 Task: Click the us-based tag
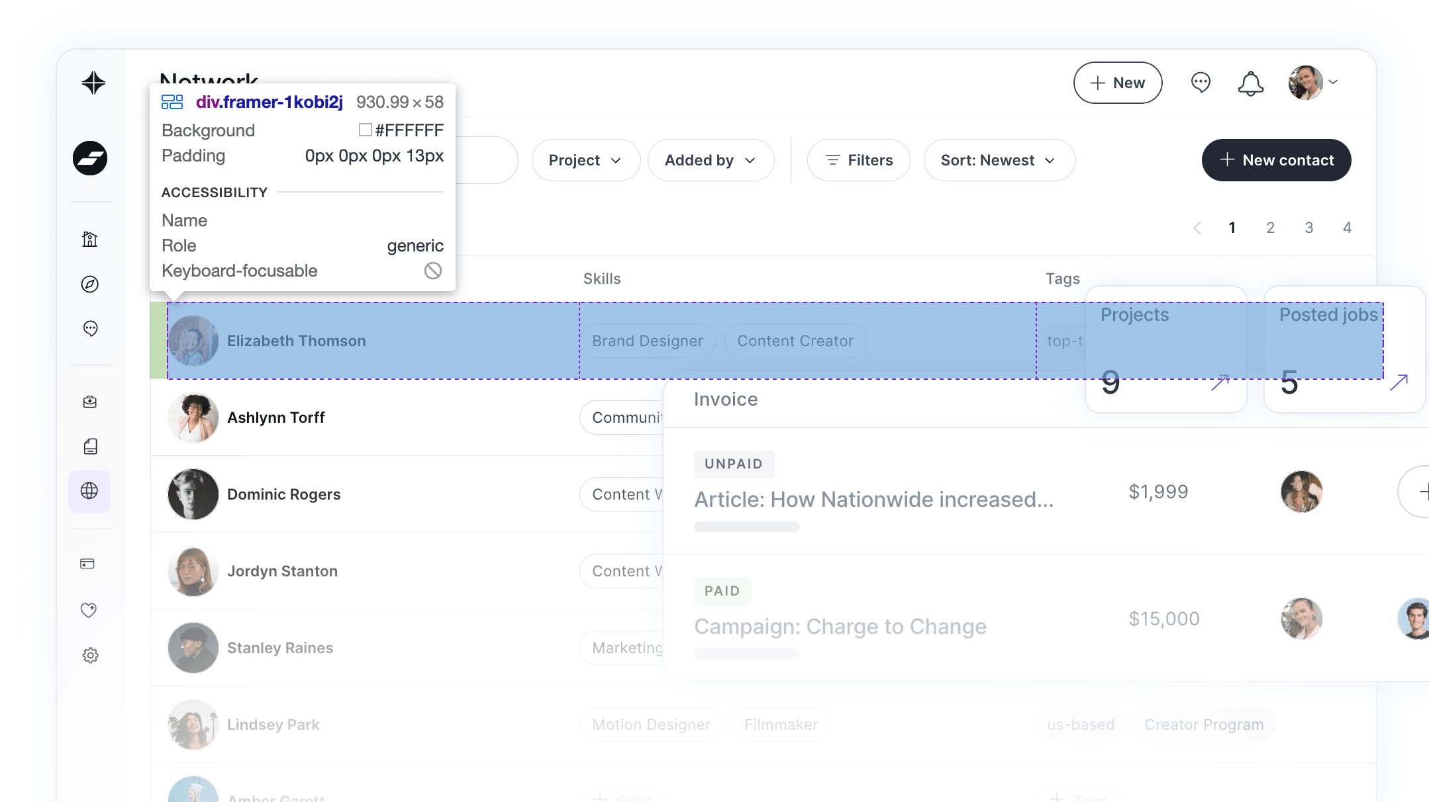click(1081, 725)
